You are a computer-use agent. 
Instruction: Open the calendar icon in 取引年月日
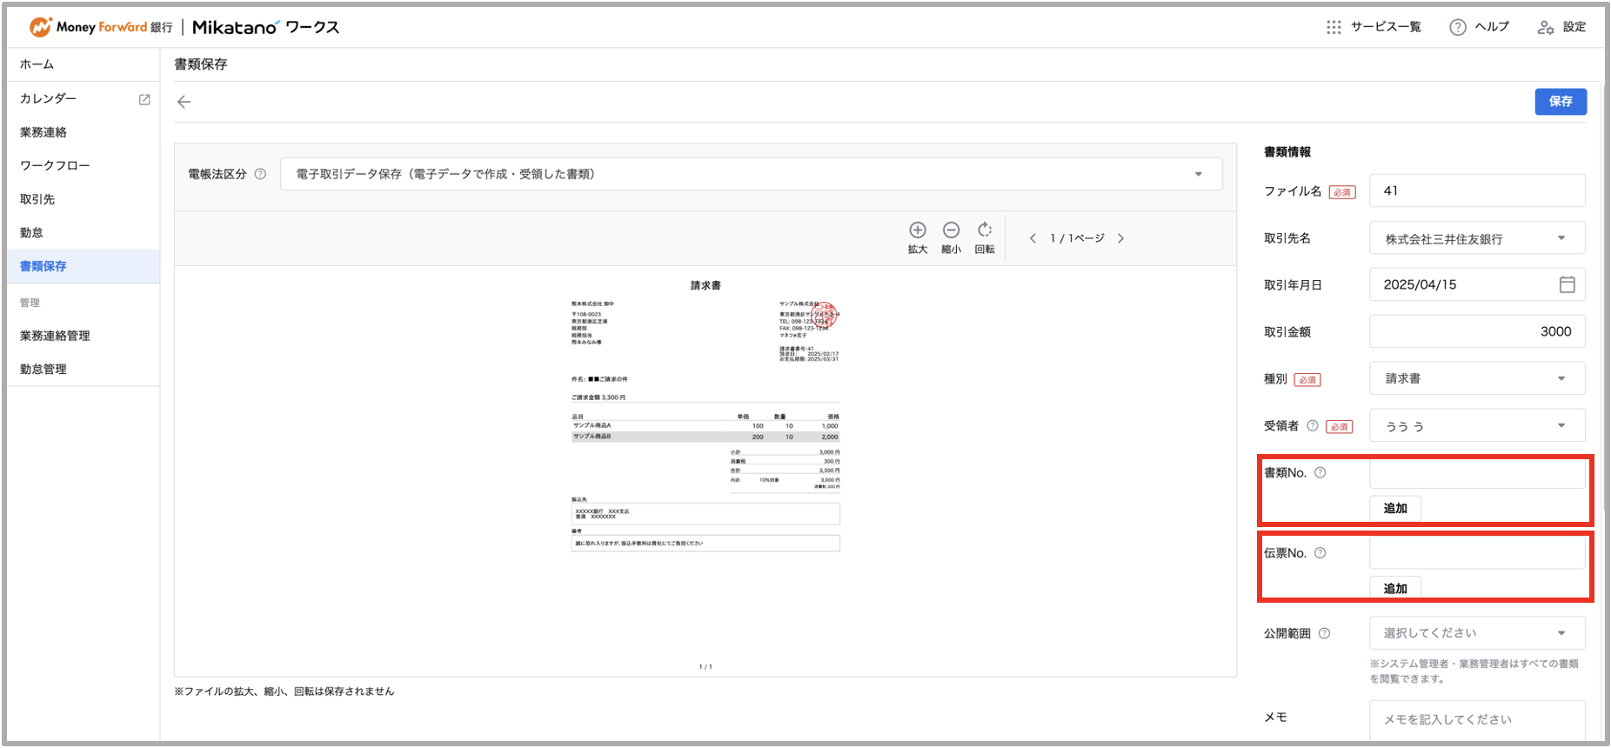[1568, 284]
